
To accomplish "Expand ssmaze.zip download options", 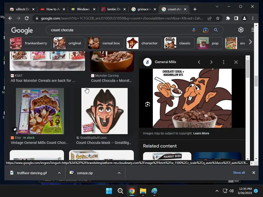I will tap(119, 173).
